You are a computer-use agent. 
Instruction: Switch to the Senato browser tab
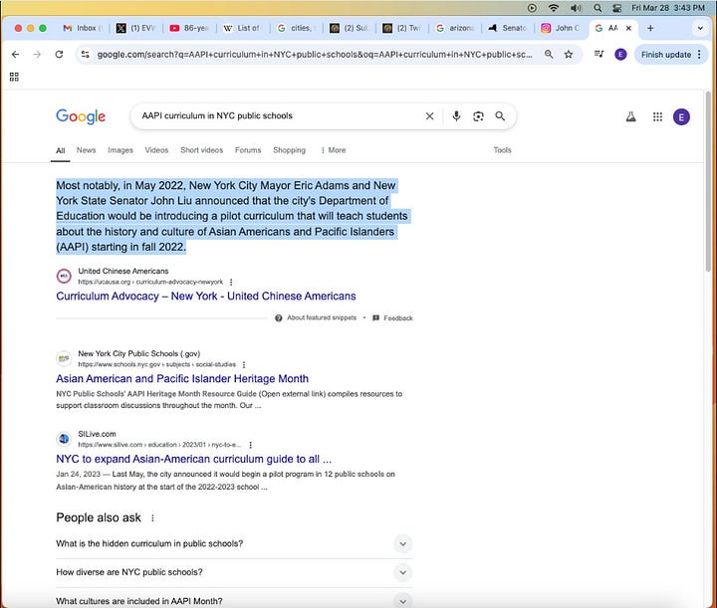pos(508,28)
